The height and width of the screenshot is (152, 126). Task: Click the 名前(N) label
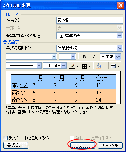coord(13,20)
